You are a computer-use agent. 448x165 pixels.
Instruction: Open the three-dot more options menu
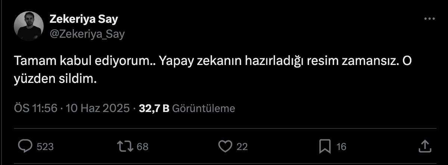click(430, 19)
